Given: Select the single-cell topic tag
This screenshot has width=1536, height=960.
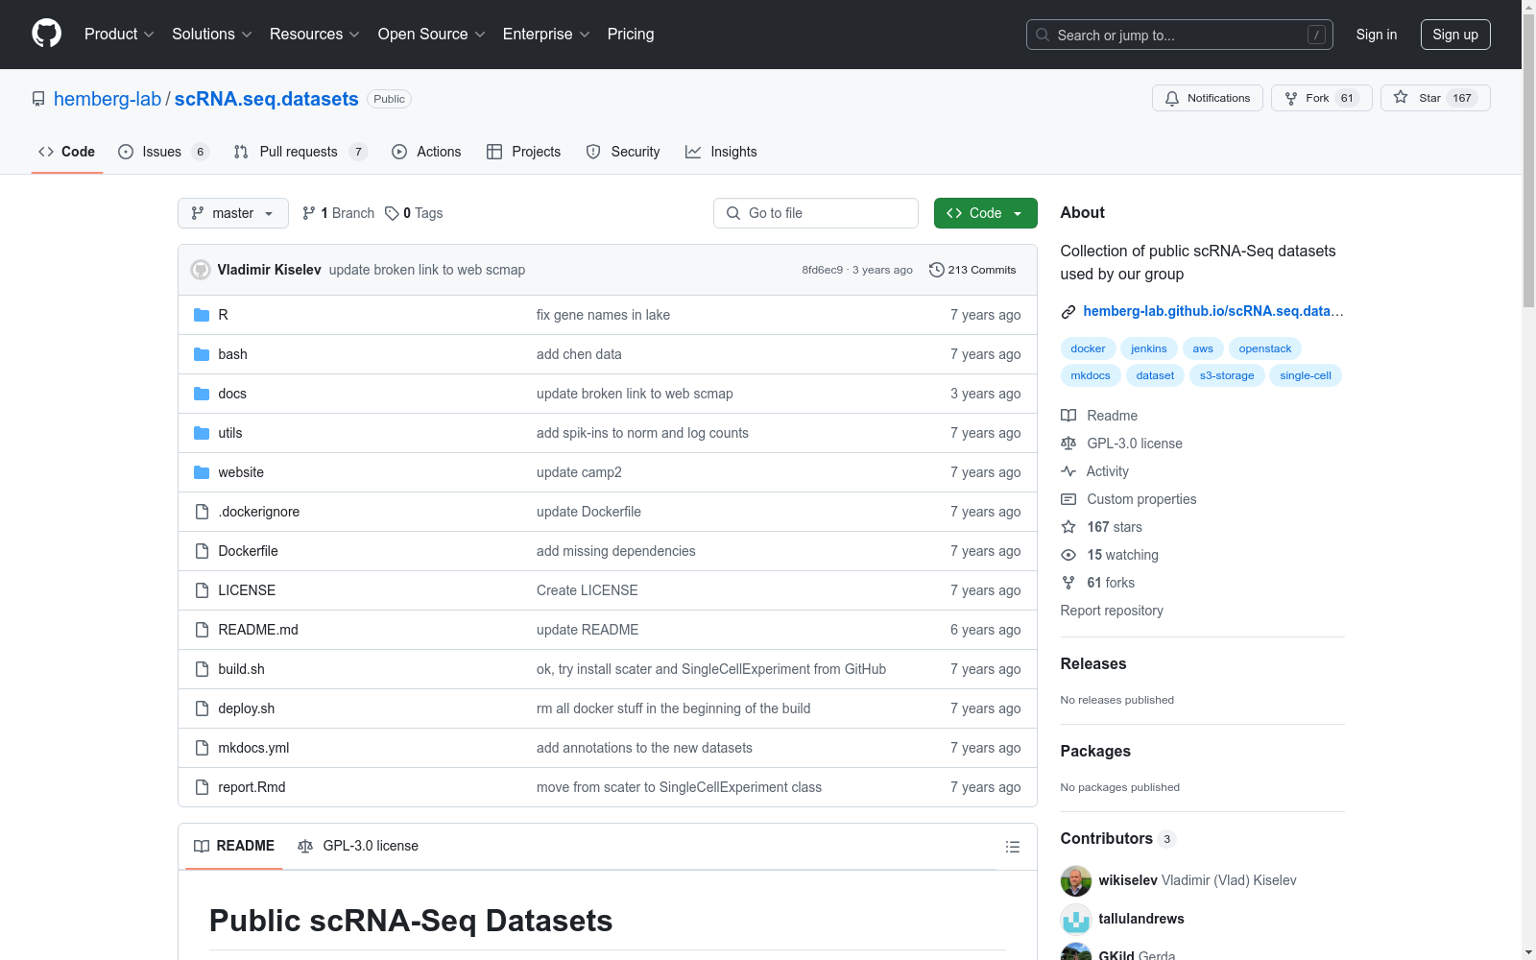Looking at the screenshot, I should click(1306, 375).
